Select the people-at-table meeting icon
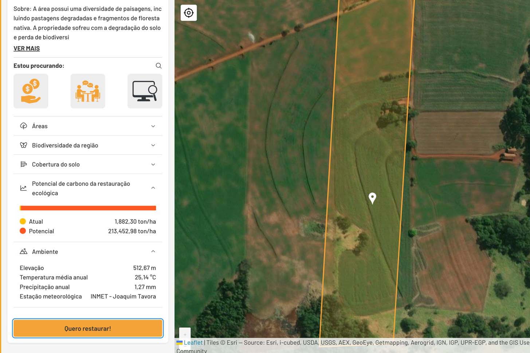This screenshot has height=353, width=530. (88, 91)
